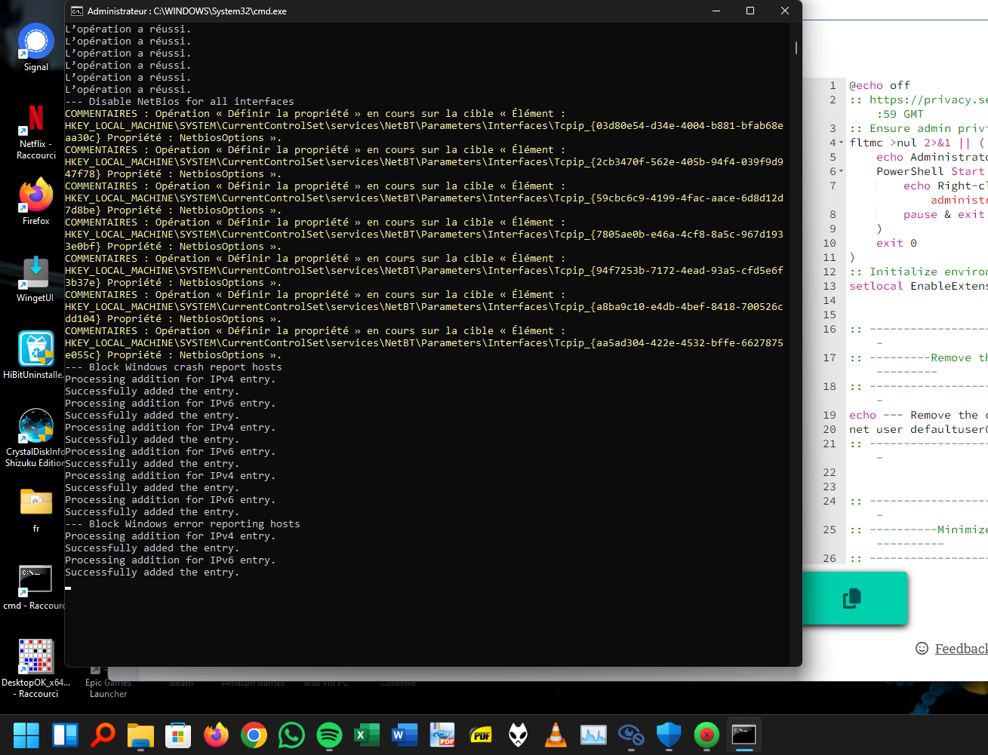This screenshot has width=988, height=755.
Task: Select the HiBitUninstaller desktop icon
Action: [x=35, y=354]
